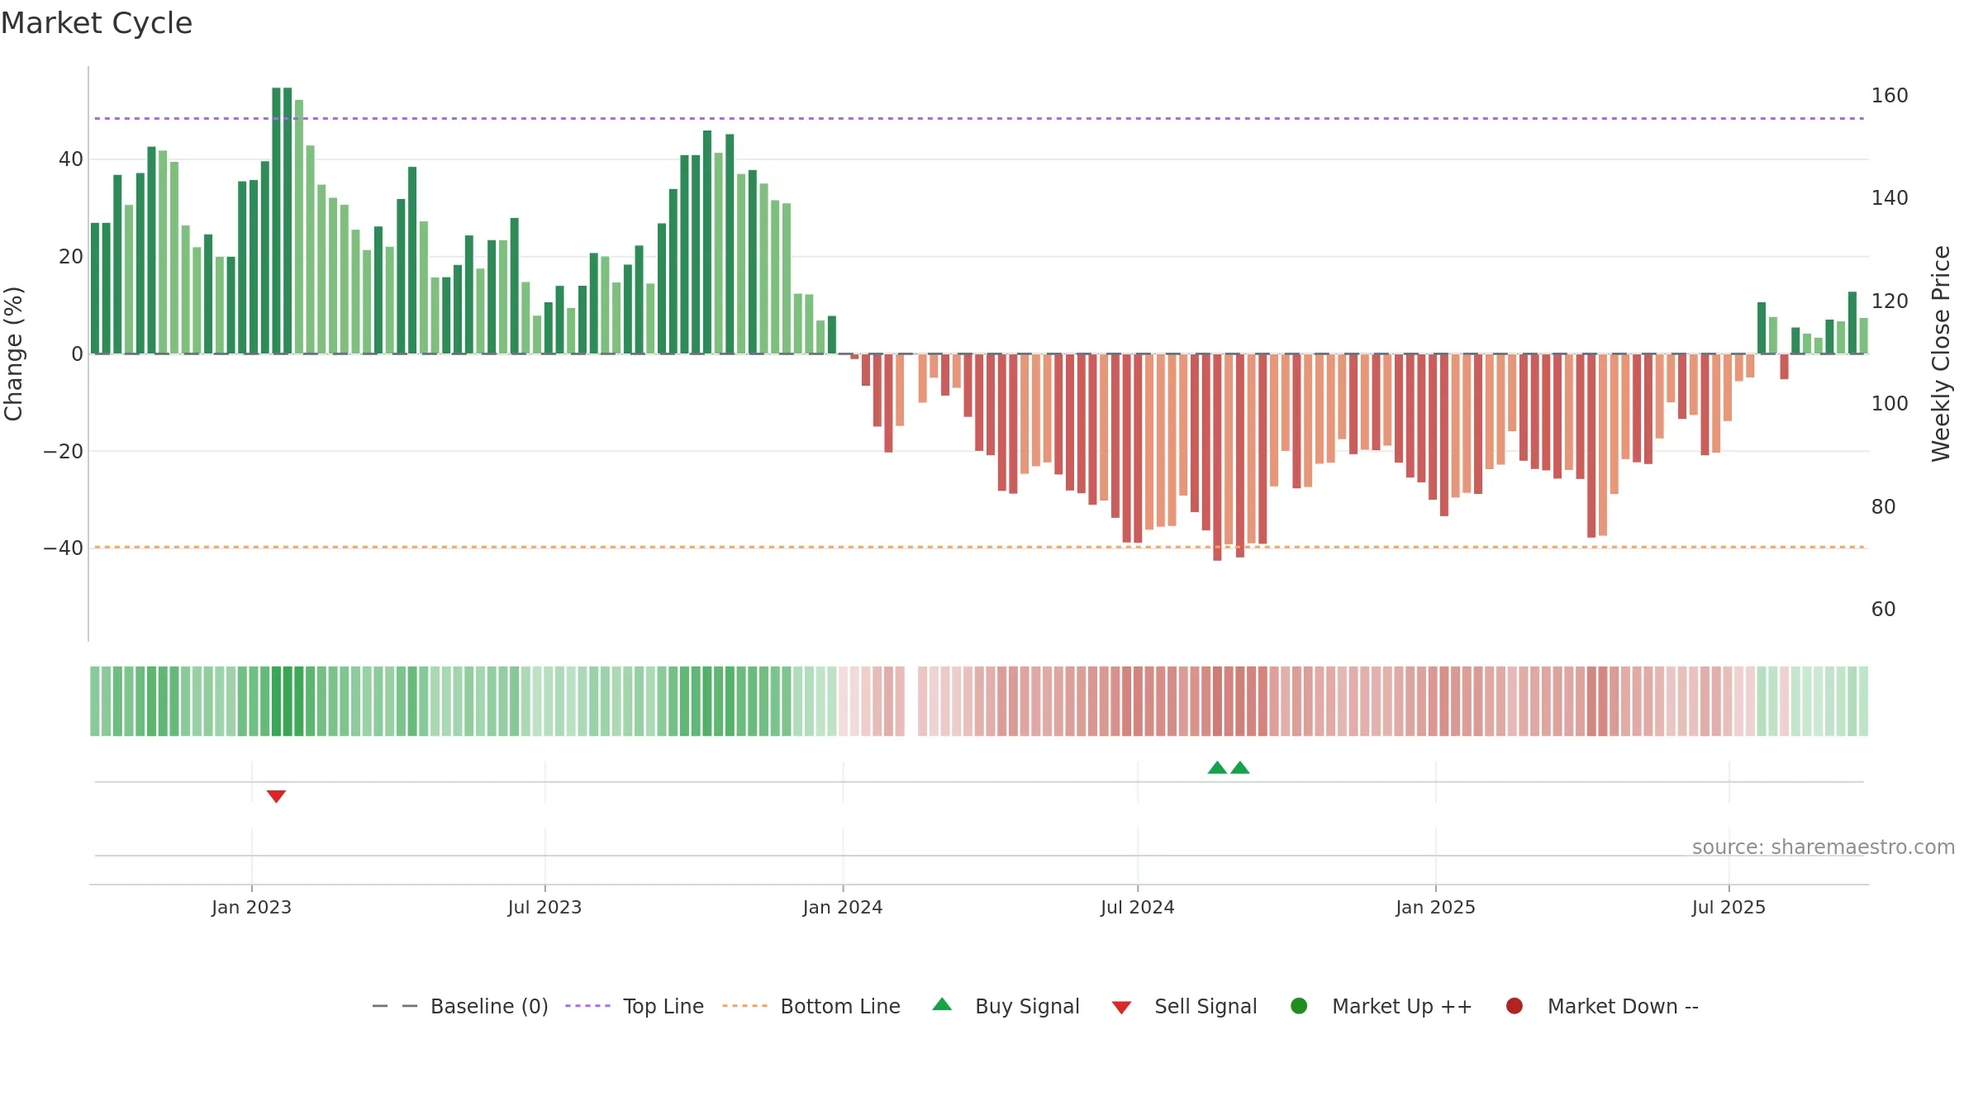Click the purple dashed Top Line in chart
The height and width of the screenshot is (1115, 1983).
979,119
